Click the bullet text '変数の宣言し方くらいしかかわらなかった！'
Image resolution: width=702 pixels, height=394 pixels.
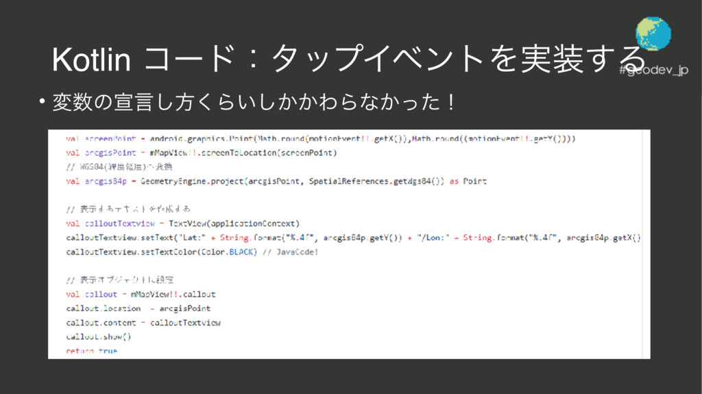(x=254, y=102)
